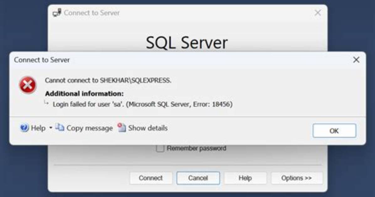Click the 'Cannot connect to SHEKHAR\SQLEXPRESS.' text
This screenshot has width=375, height=197.
tap(108, 80)
